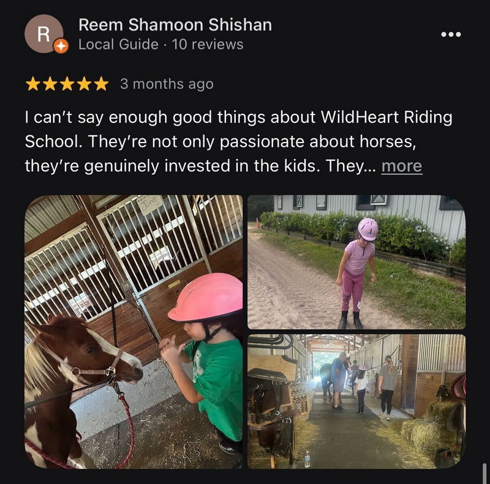
Task: Open photo of child in pink helmet
Action: click(134, 332)
